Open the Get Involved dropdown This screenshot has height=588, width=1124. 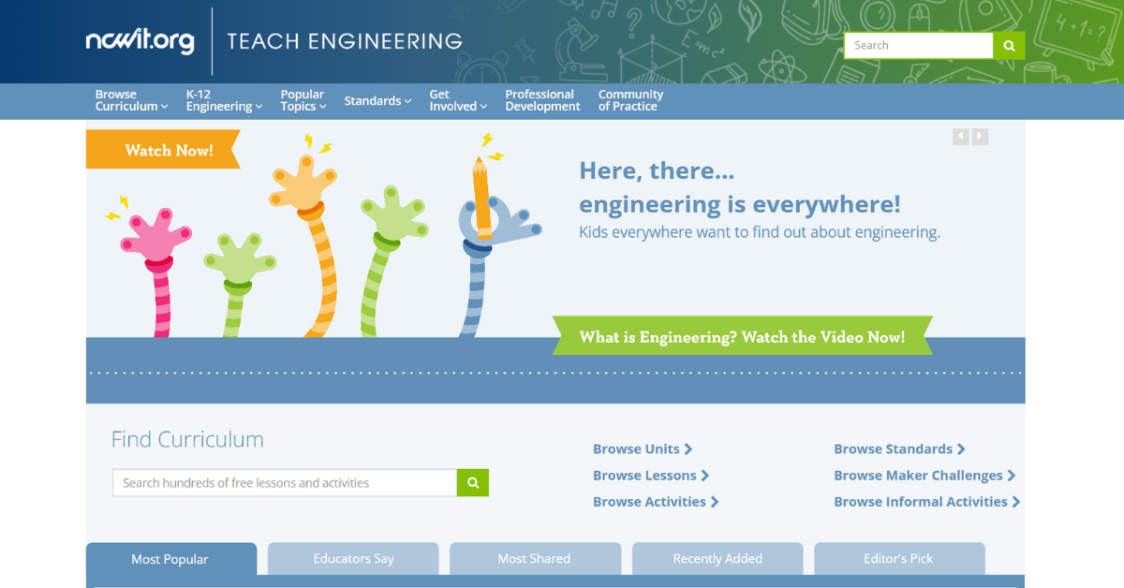458,100
